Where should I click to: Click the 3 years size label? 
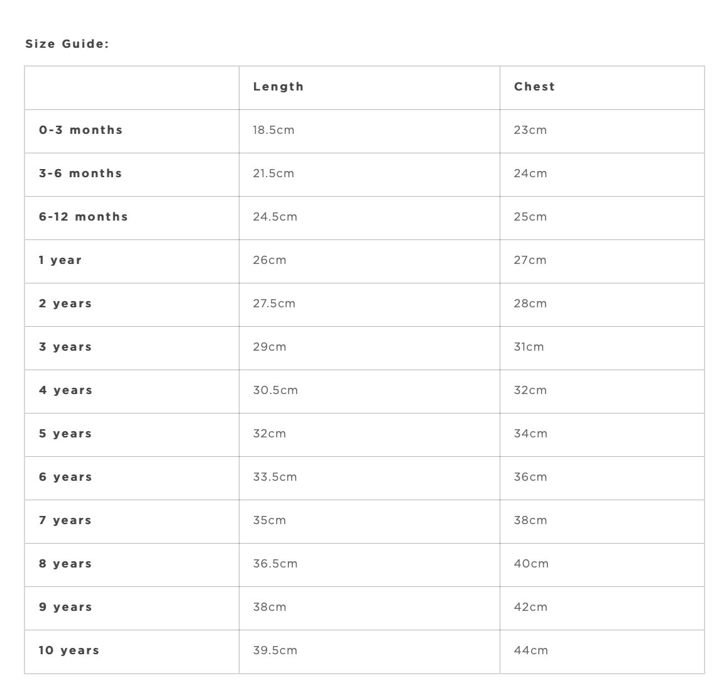[65, 347]
